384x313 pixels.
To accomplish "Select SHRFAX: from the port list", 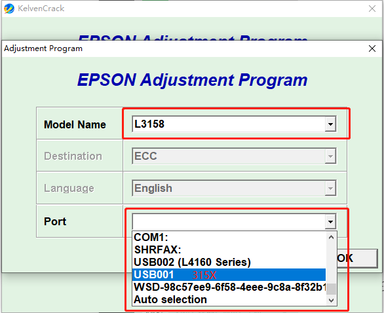I will click(229, 249).
